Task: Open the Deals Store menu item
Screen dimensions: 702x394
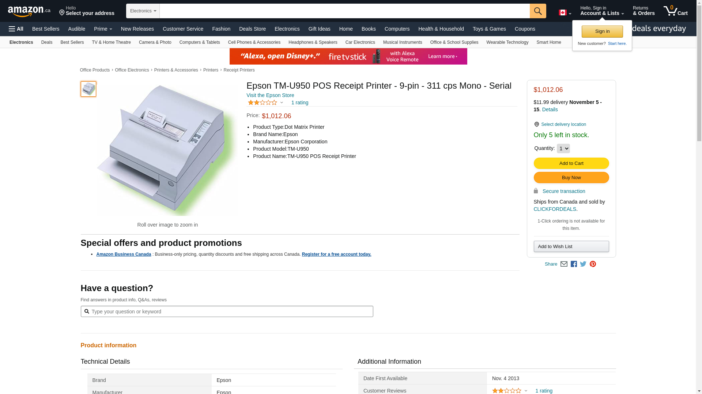Action: pyautogui.click(x=252, y=29)
